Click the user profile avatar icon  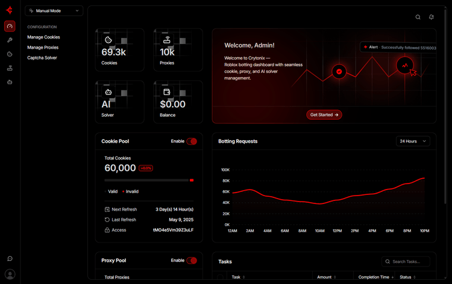[10, 274]
